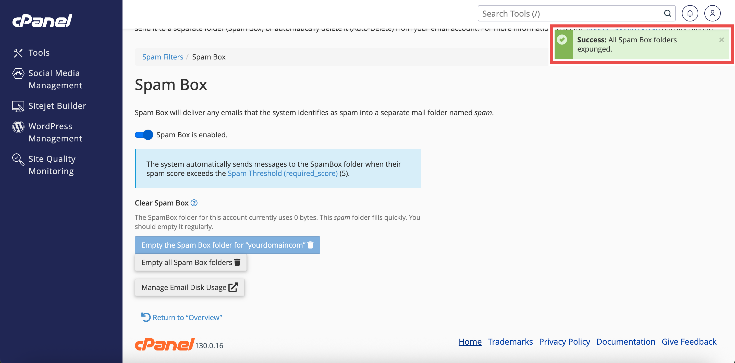Click the Site Quality Monitoring magnifier icon
This screenshot has width=735, height=363.
[18, 159]
